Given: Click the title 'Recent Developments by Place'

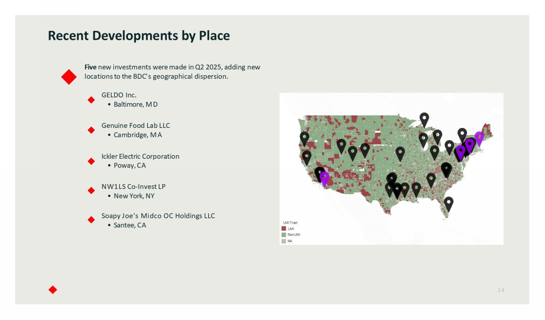Looking at the screenshot, I should [x=139, y=36].
